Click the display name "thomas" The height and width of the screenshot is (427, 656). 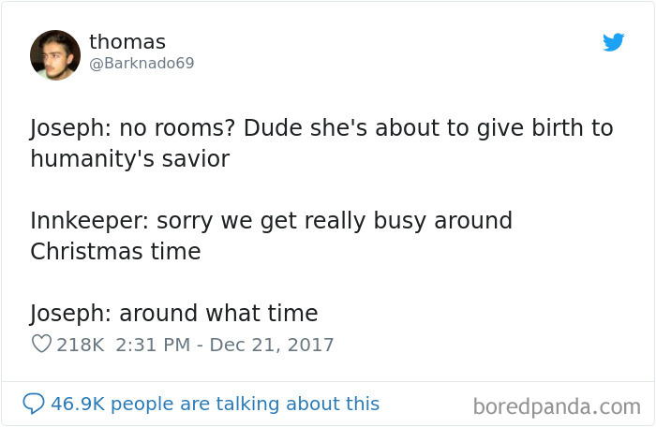click(x=127, y=42)
